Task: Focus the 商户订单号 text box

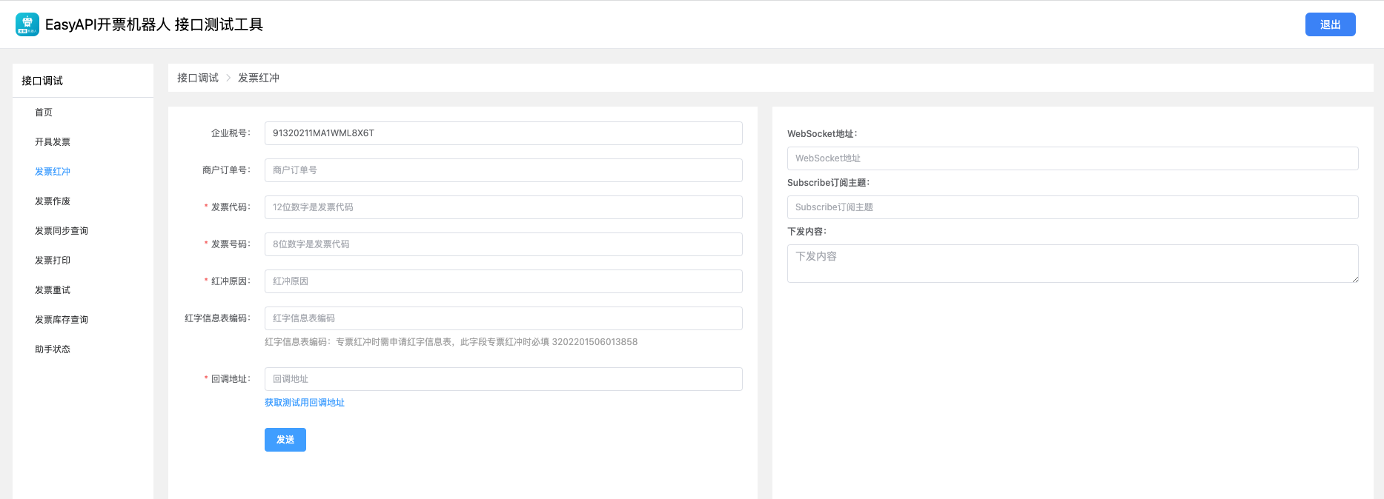Action: pyautogui.click(x=503, y=170)
